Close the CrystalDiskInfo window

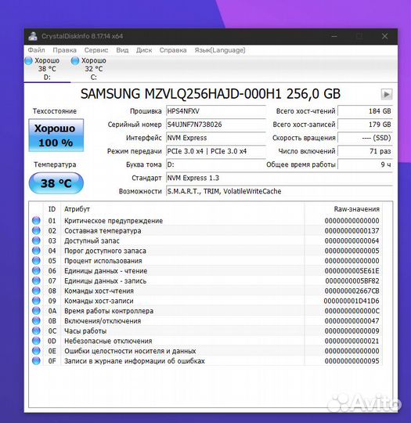[x=385, y=36]
